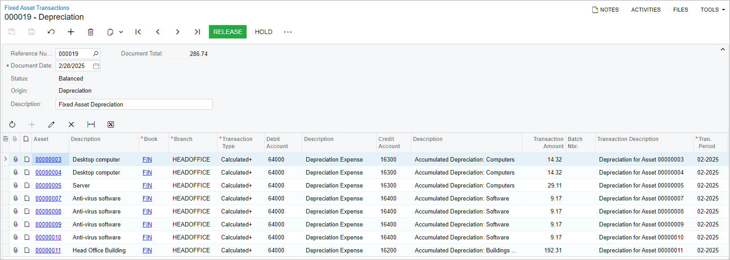Click the Description text field
The height and width of the screenshot is (260, 730).
pos(134,104)
